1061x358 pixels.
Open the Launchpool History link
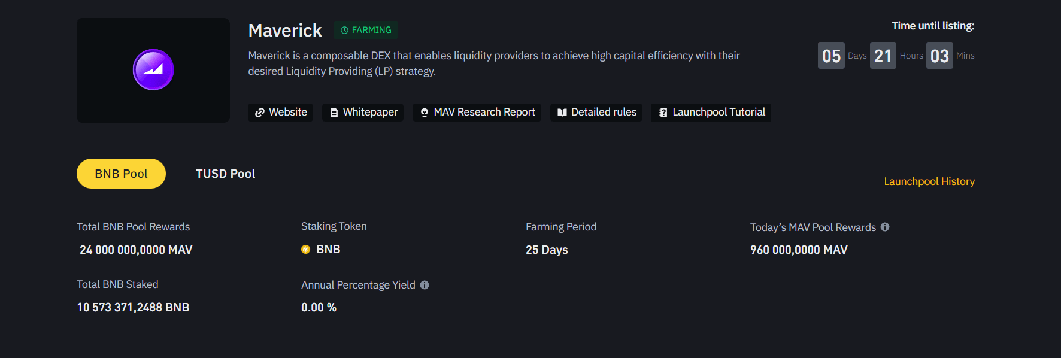929,181
